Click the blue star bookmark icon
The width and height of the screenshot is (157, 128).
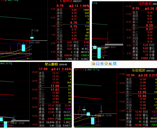coord(115,64)
